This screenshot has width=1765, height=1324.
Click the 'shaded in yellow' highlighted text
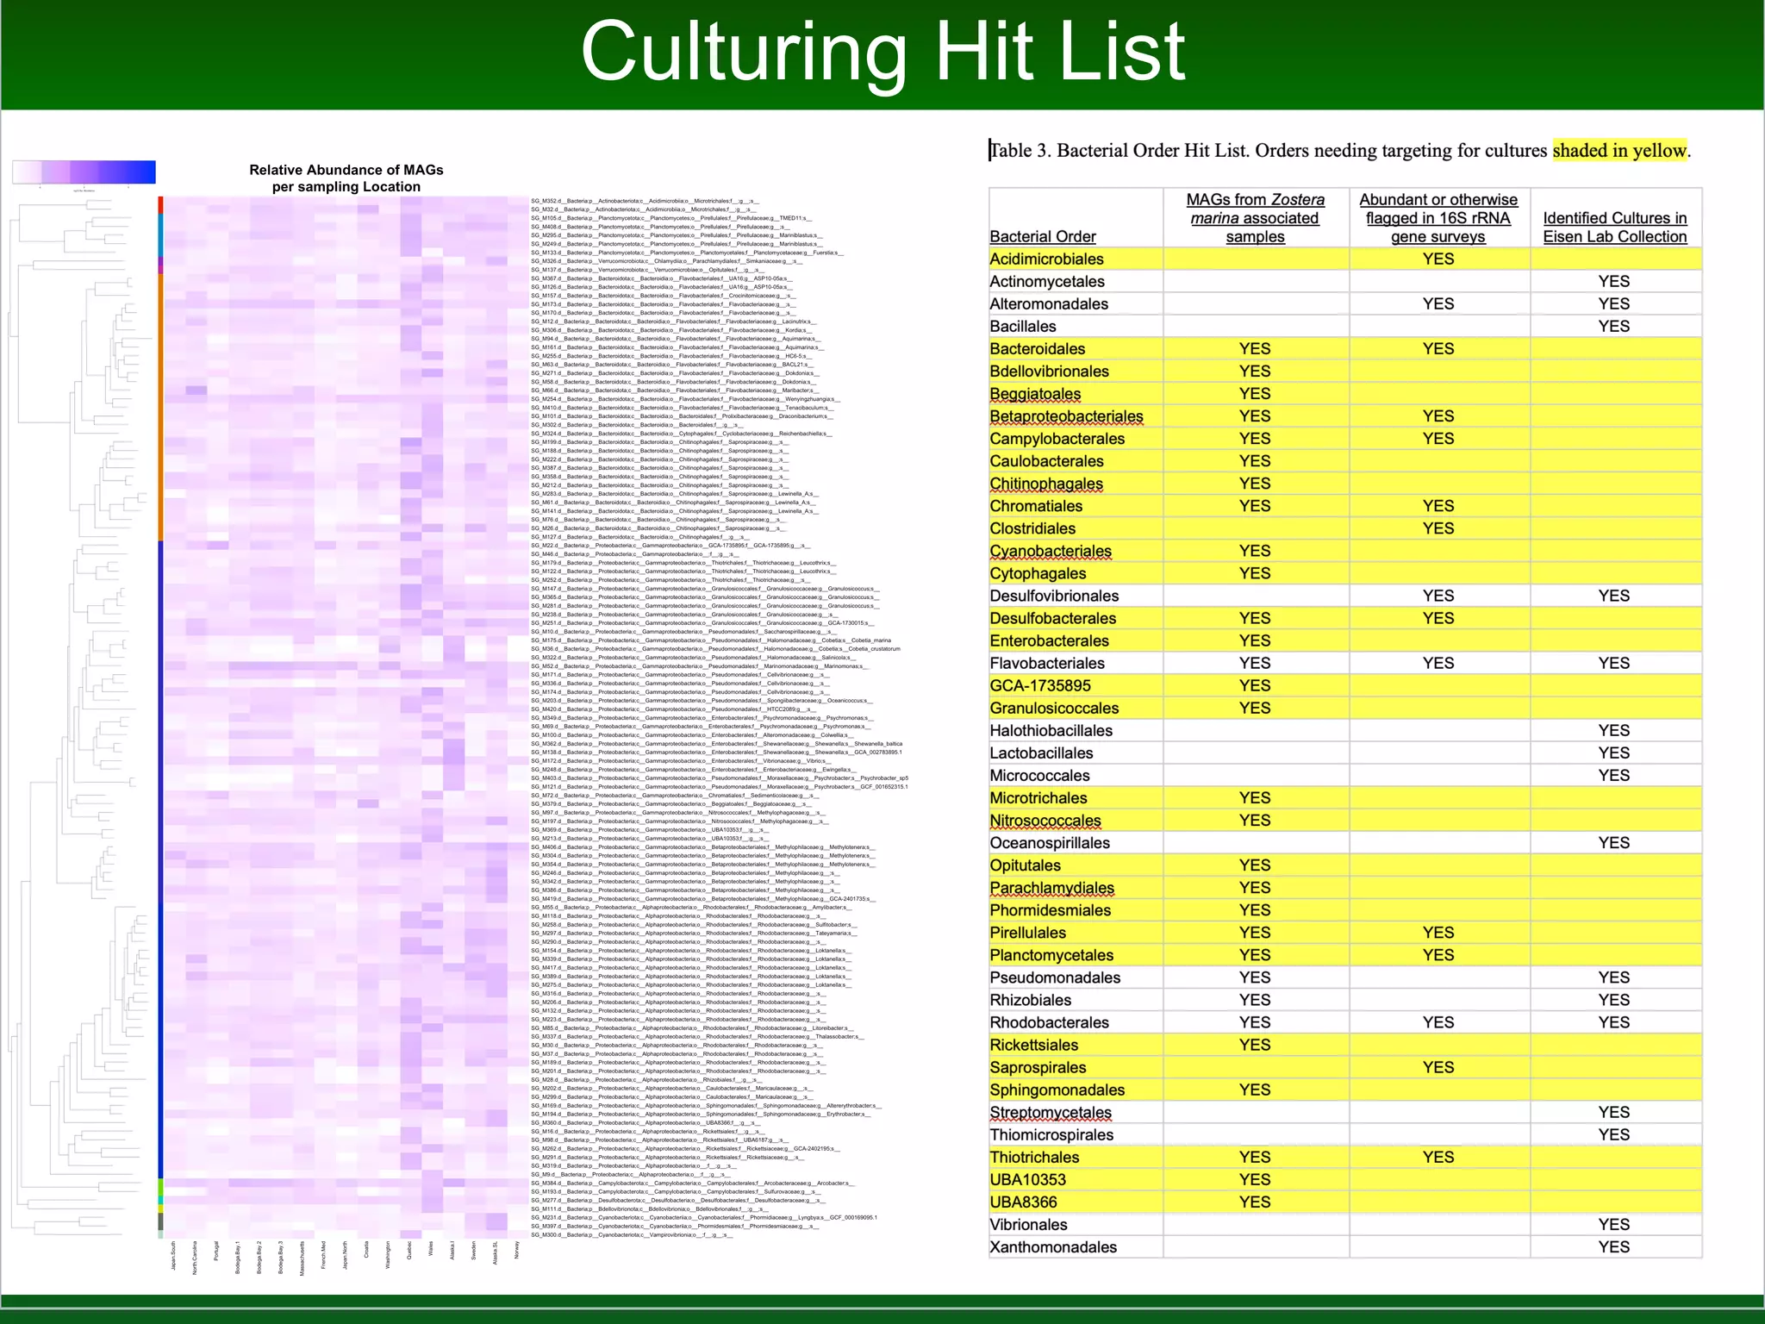1618,151
